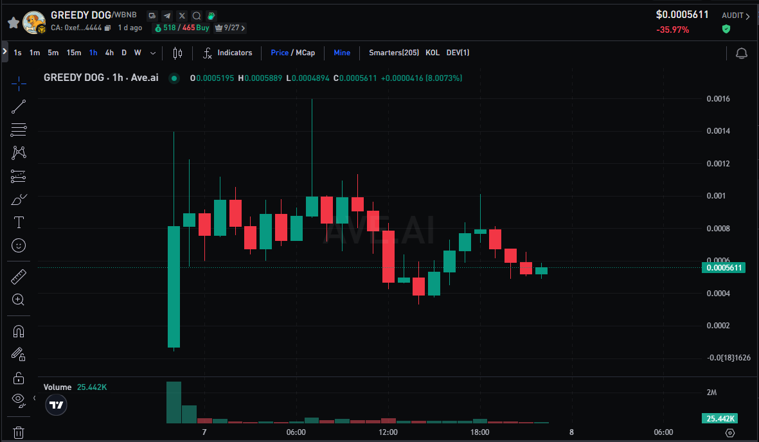Click the 18:00 time axis label
The image size is (759, 442).
479,432
